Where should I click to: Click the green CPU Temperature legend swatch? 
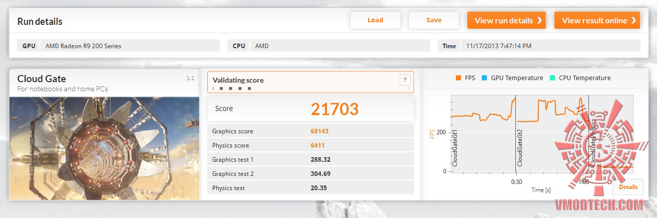552,78
